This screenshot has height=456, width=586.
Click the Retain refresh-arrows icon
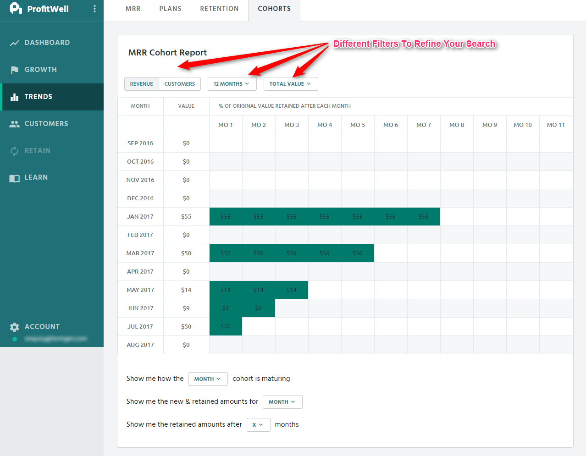point(15,151)
